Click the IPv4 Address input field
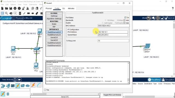Screen dimensions: 175x98 pos(113,32)
